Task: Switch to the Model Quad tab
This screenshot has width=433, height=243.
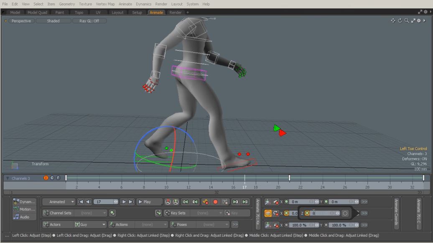Action: pos(37,13)
